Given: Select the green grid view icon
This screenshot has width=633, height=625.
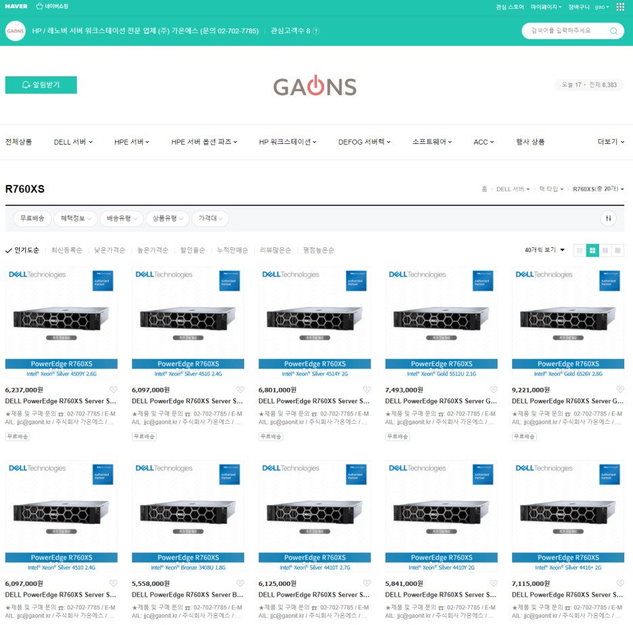Looking at the screenshot, I should coord(592,251).
